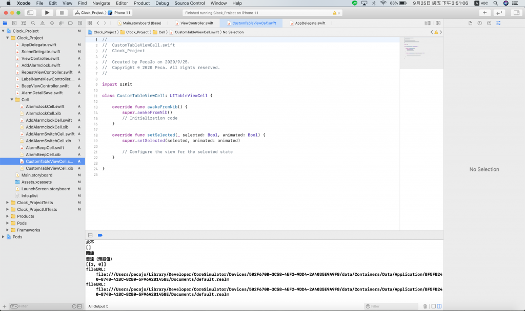Open the related items grid icon in the editor
Viewport: 525px width, 311px height.
(x=90, y=23)
